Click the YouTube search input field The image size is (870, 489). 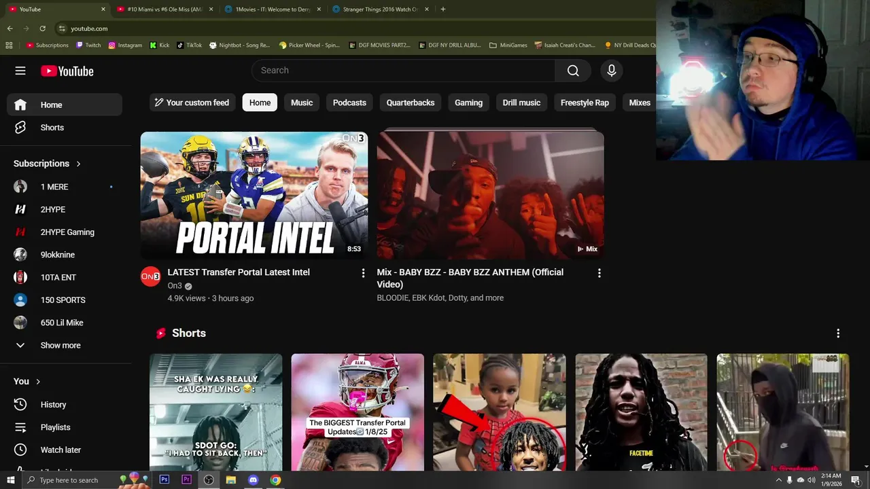[x=404, y=71]
